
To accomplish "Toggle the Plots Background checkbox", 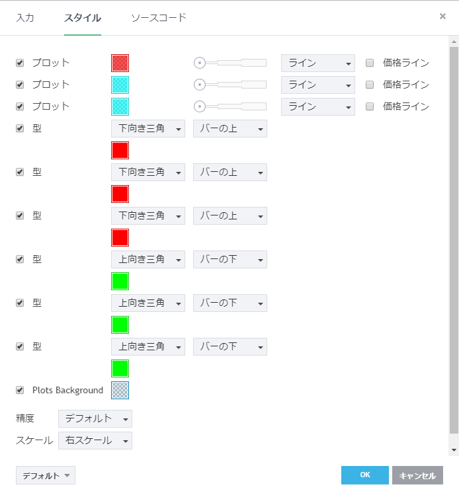I will click(20, 390).
